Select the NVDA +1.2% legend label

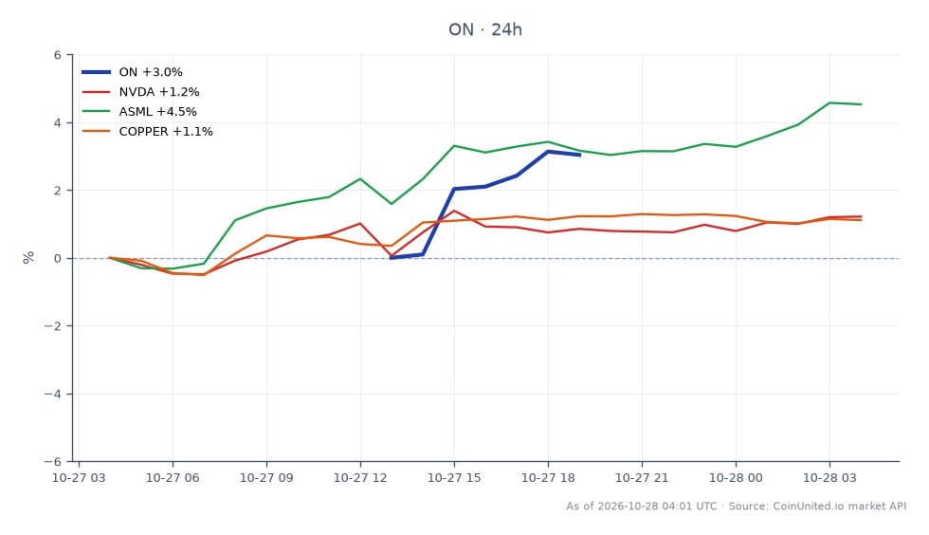click(x=159, y=92)
